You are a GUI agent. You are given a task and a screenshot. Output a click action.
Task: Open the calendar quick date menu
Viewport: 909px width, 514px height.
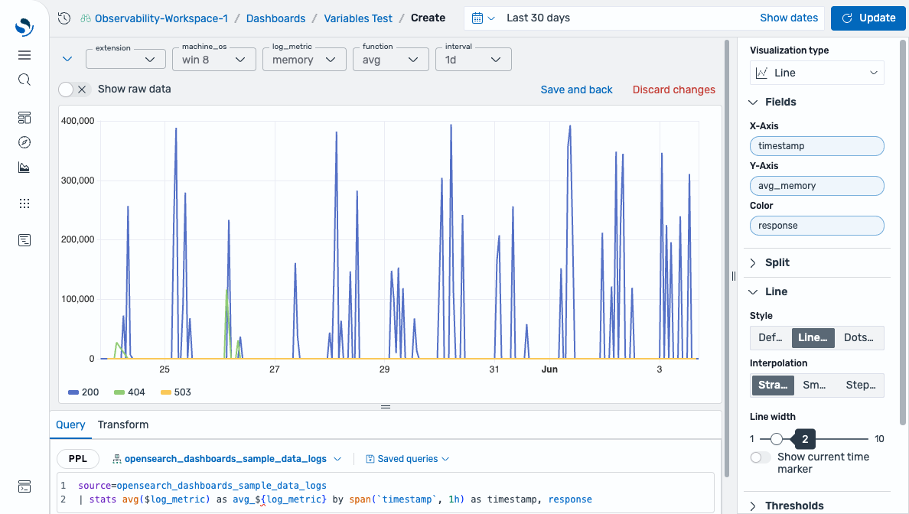(483, 18)
